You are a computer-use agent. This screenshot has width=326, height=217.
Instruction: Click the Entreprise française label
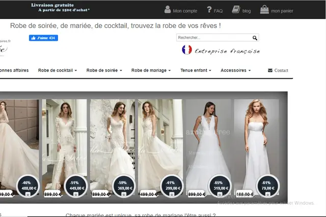(227, 51)
